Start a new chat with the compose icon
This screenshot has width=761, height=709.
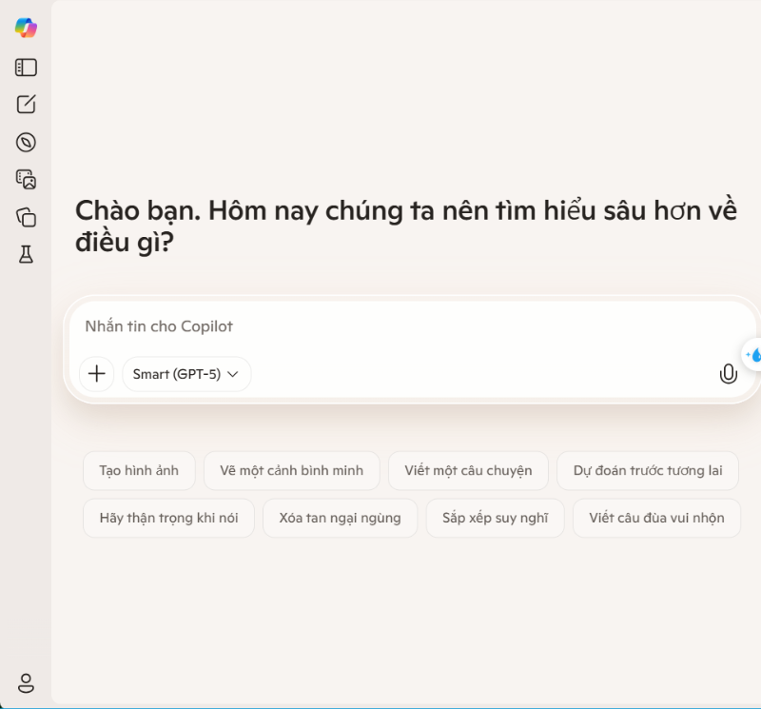[27, 105]
